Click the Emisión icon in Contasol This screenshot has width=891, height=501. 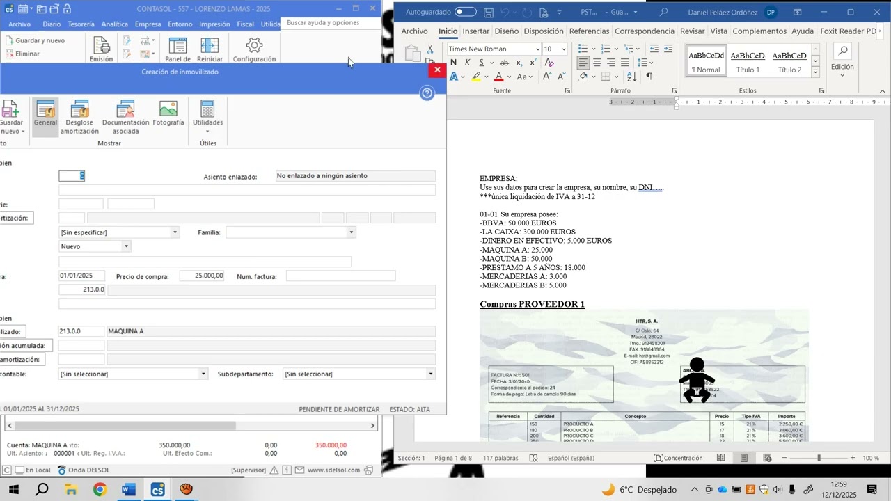point(101,49)
